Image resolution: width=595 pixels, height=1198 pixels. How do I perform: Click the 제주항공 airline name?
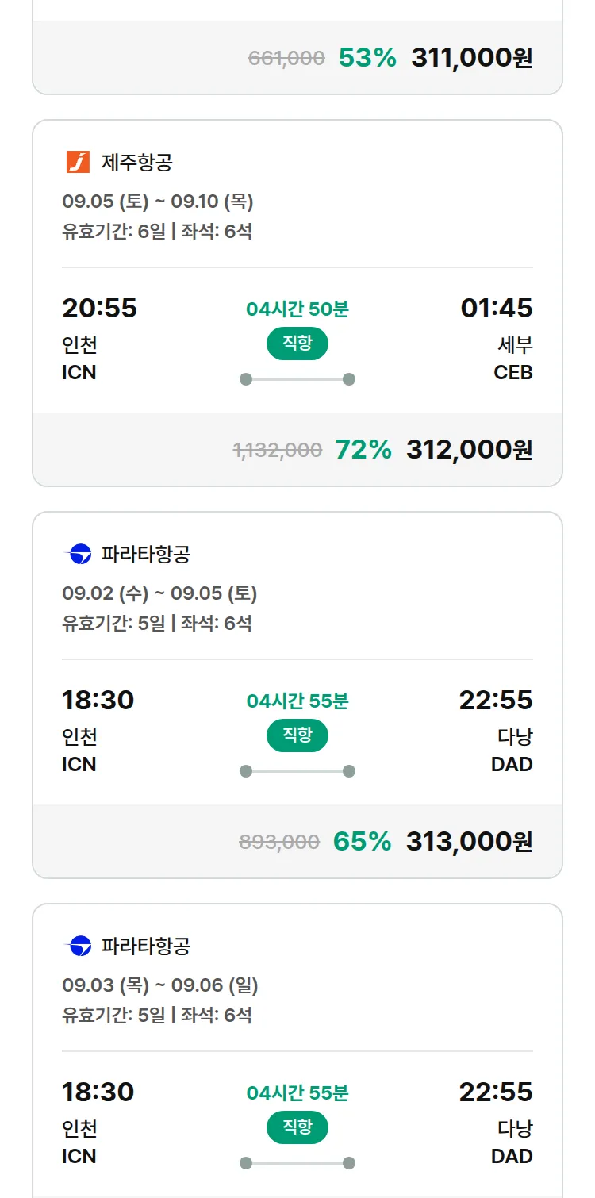coord(137,163)
